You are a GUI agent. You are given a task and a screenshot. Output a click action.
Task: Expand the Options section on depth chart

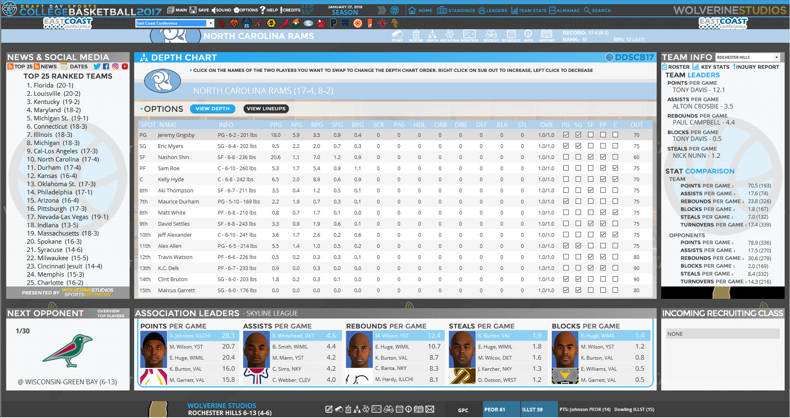coord(162,109)
